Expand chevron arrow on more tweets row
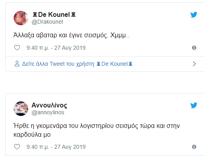This screenshot has width=205, height=156. pyautogui.click(x=194, y=64)
